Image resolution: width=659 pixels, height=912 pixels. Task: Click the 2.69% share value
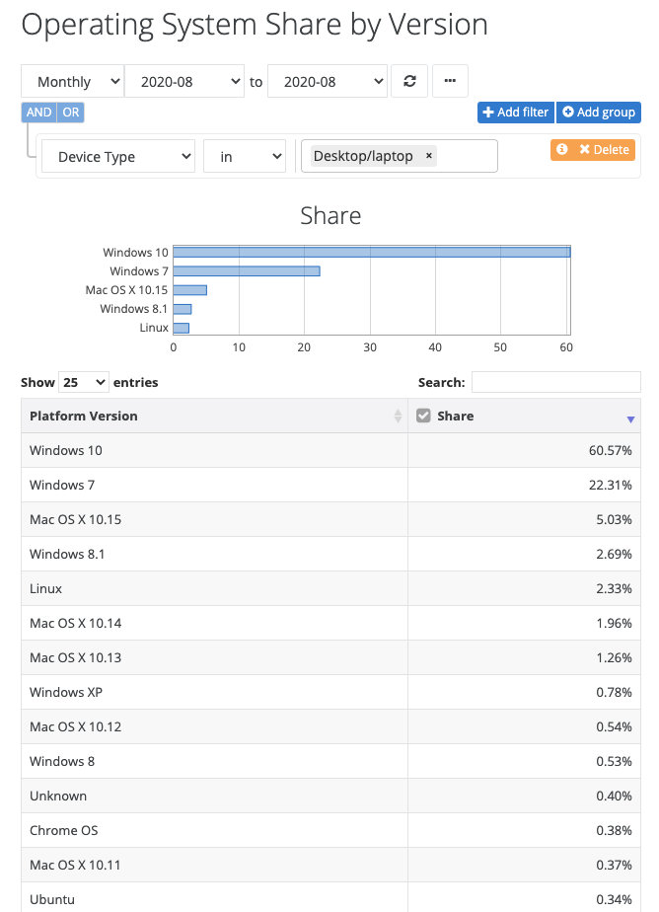pyautogui.click(x=614, y=554)
